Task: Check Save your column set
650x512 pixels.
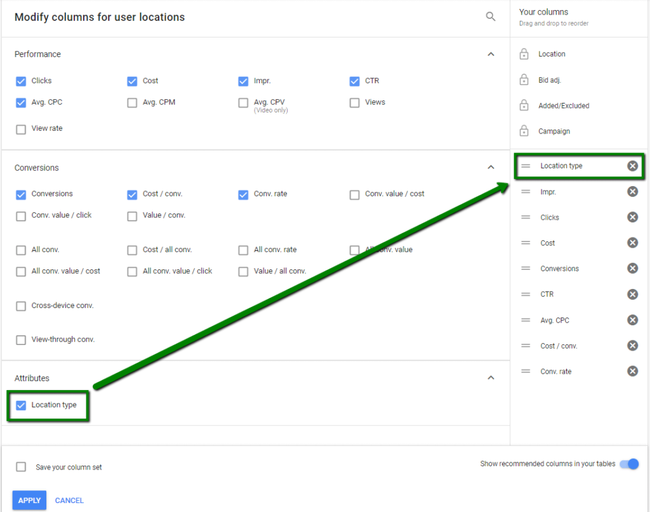Action: pyautogui.click(x=20, y=466)
